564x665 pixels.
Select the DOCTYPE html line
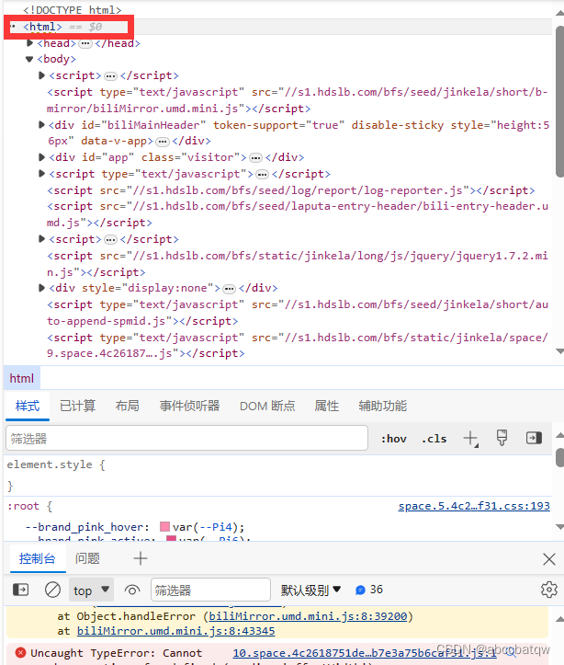point(72,10)
